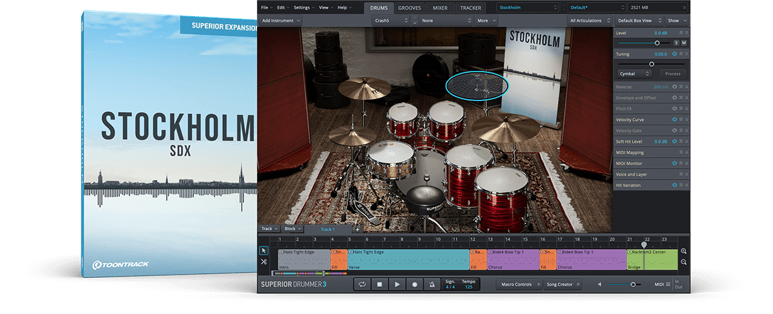Toggle the metronome icon

432,284
